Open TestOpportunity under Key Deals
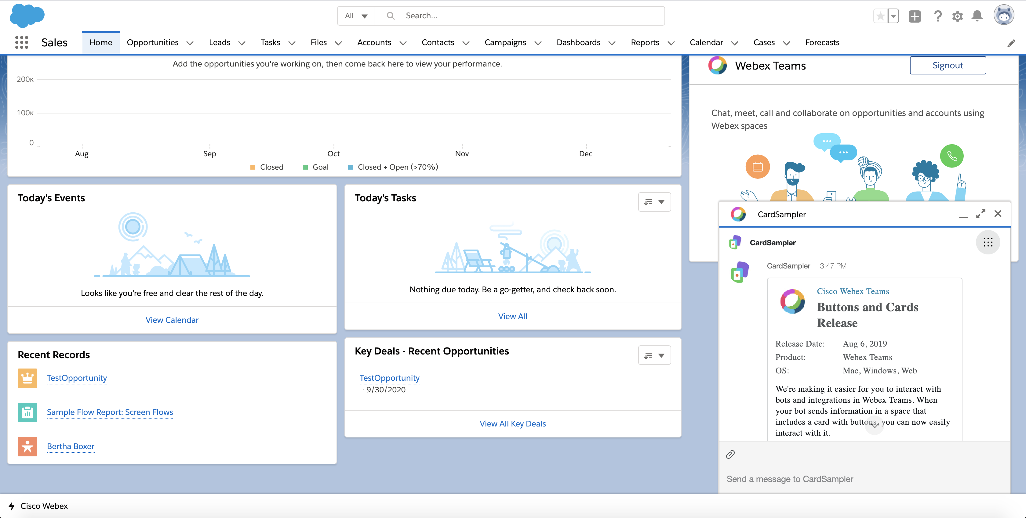1026x518 pixels. click(x=390, y=378)
